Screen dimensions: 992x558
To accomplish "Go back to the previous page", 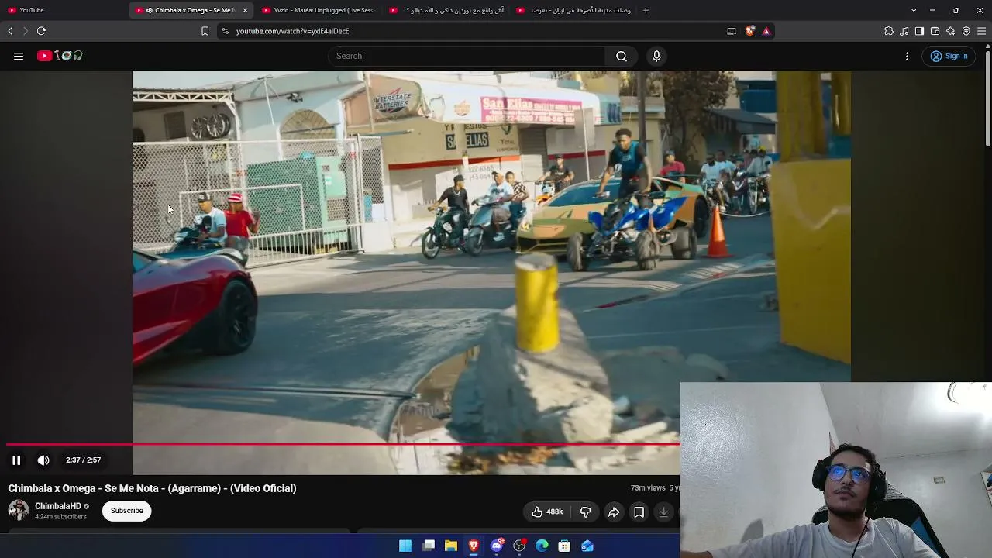I will pos(10,31).
